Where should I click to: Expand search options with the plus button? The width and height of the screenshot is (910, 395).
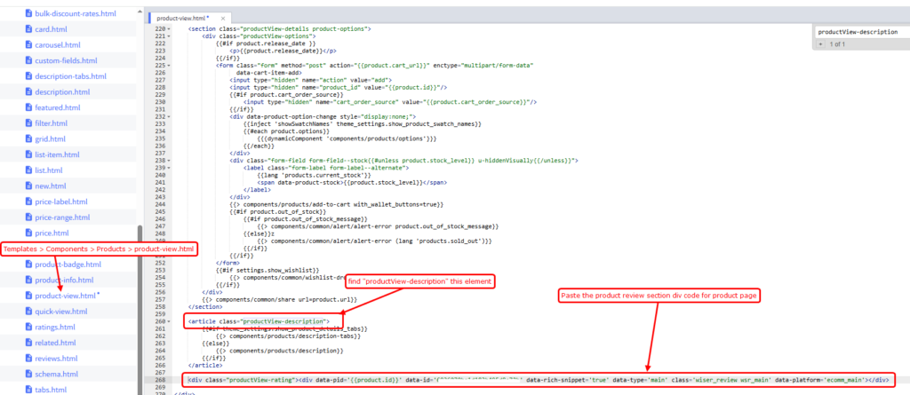click(x=820, y=43)
